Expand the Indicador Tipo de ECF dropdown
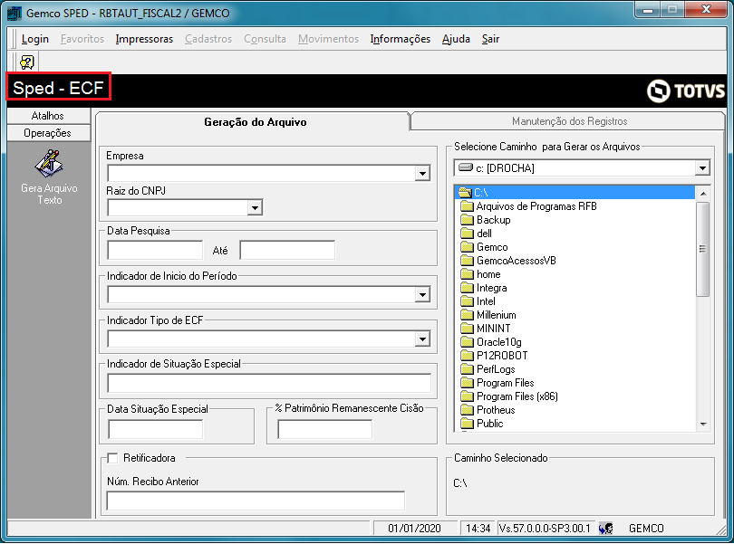 click(422, 339)
